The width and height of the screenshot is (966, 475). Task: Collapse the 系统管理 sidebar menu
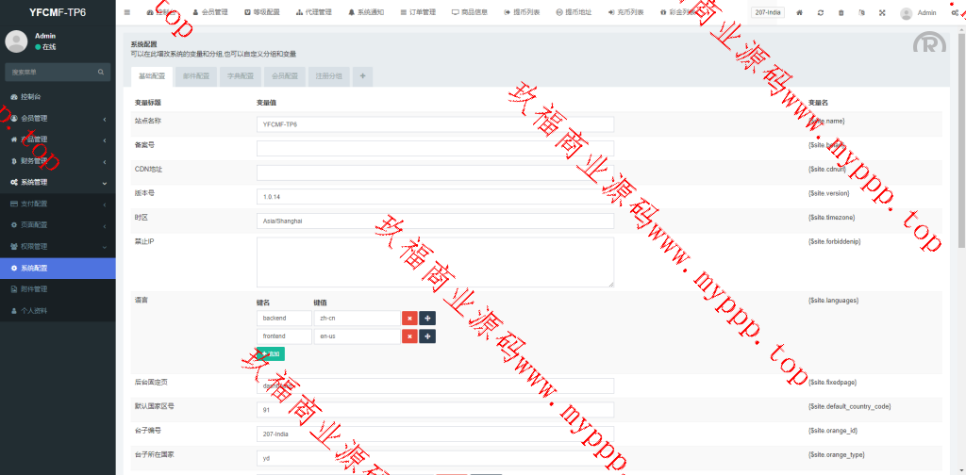pos(57,182)
